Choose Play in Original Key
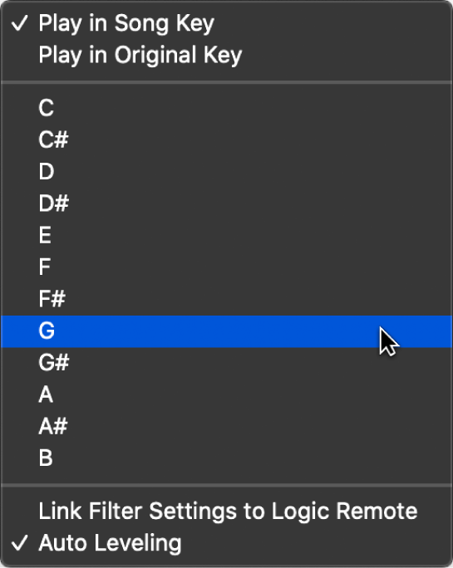Viewport: 453px width, 568px height. [226, 55]
